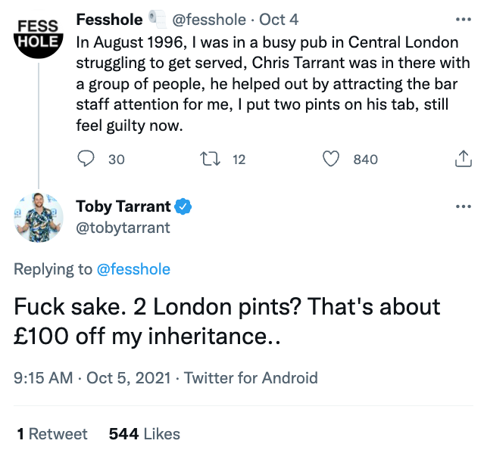
Task: Click the @tobytarrant handle
Action: (123, 227)
